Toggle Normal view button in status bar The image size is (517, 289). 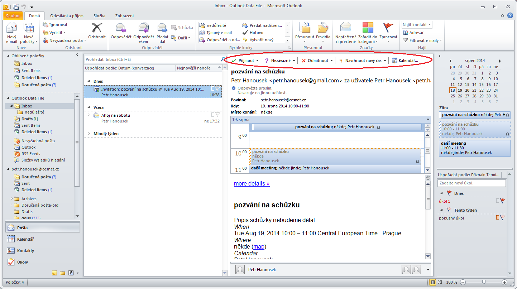[x=433, y=282]
